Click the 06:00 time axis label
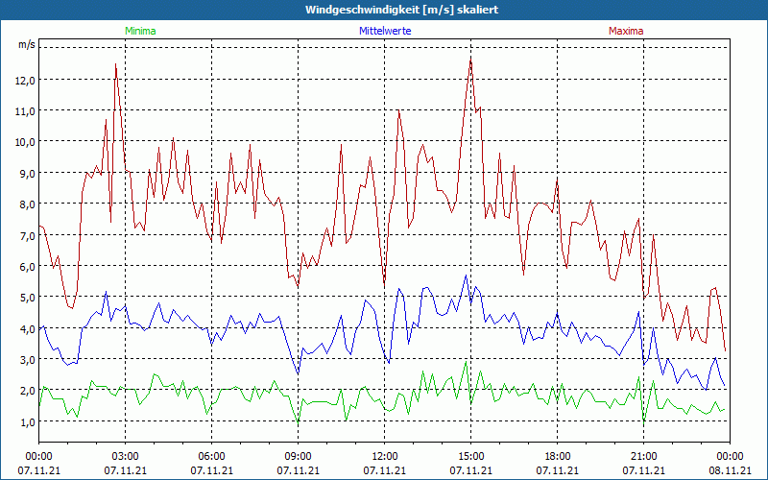This screenshot has height=480, width=768. click(211, 457)
